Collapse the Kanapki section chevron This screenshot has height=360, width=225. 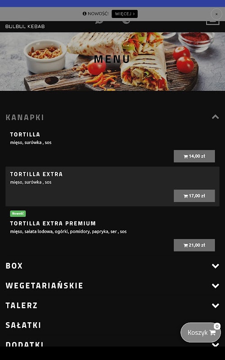215,117
